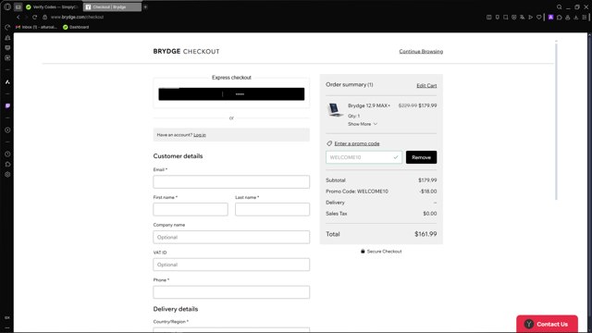Screen dimensions: 592x333
Task: Click the WELCOME10 promo code field
Action: (364, 157)
